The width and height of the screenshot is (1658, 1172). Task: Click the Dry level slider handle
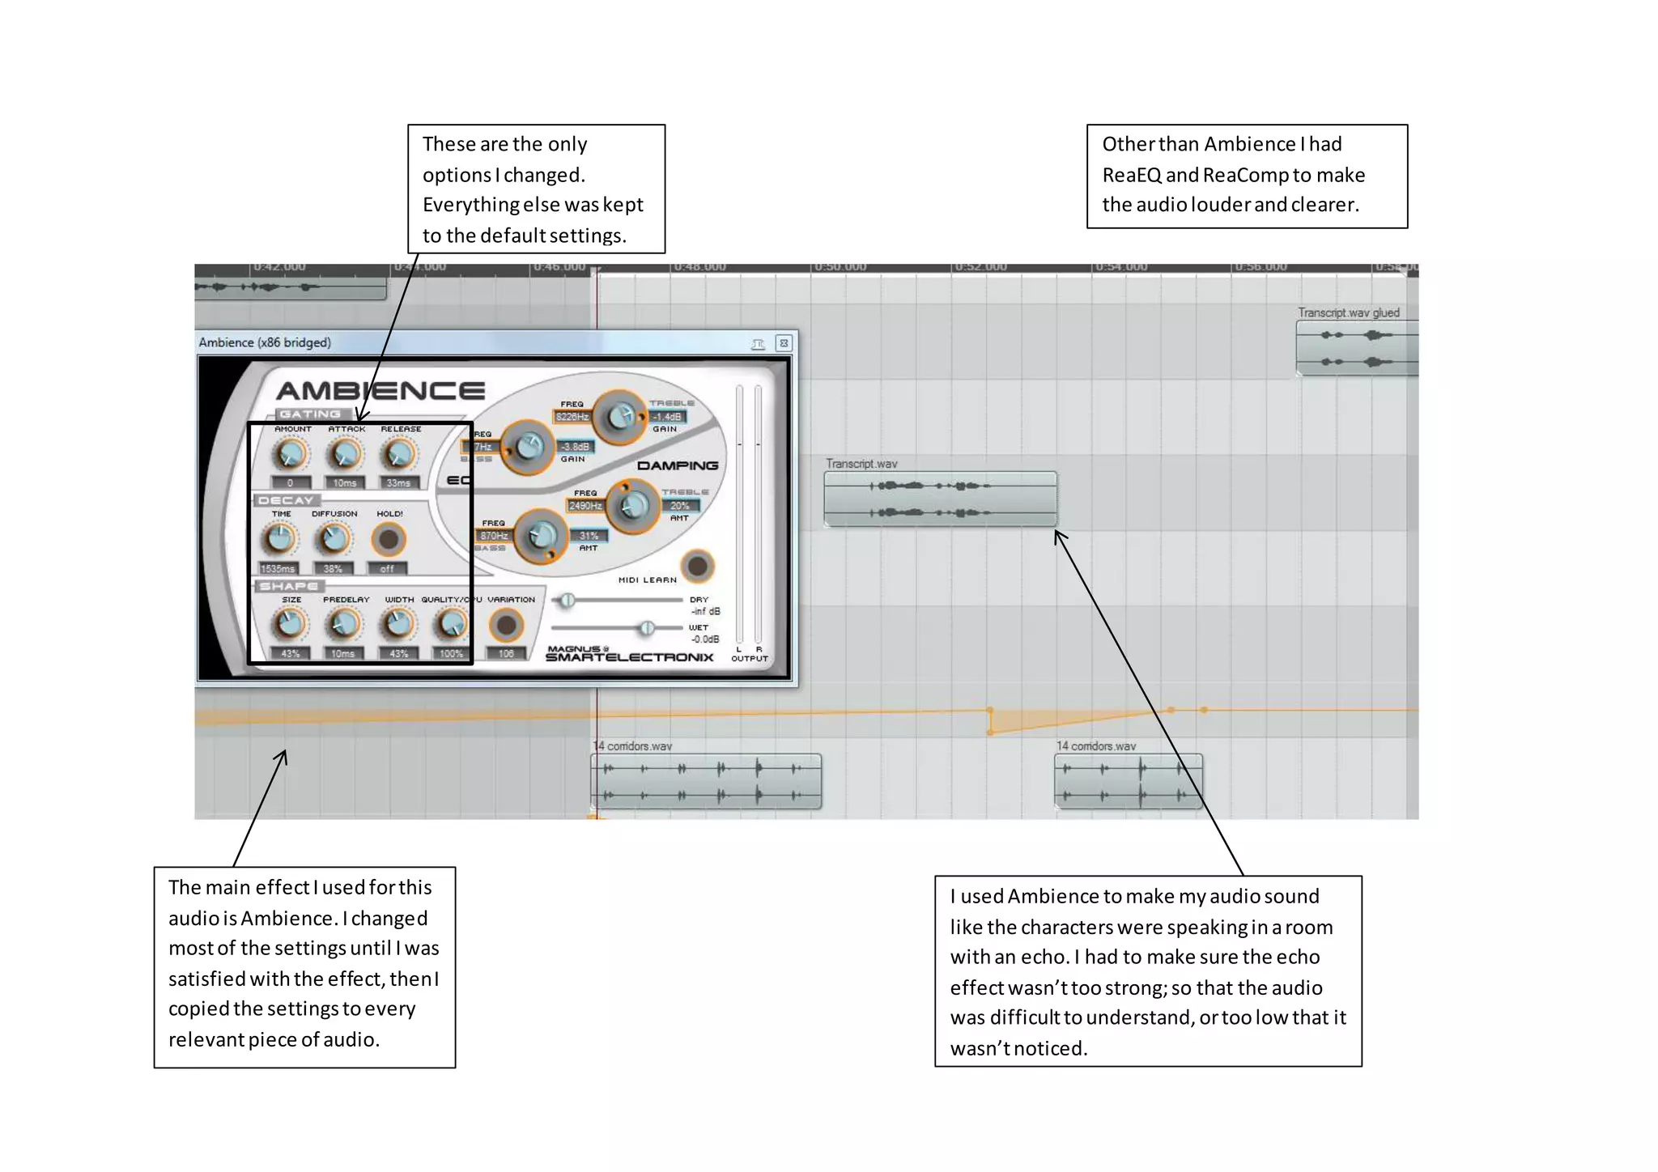coord(568,600)
